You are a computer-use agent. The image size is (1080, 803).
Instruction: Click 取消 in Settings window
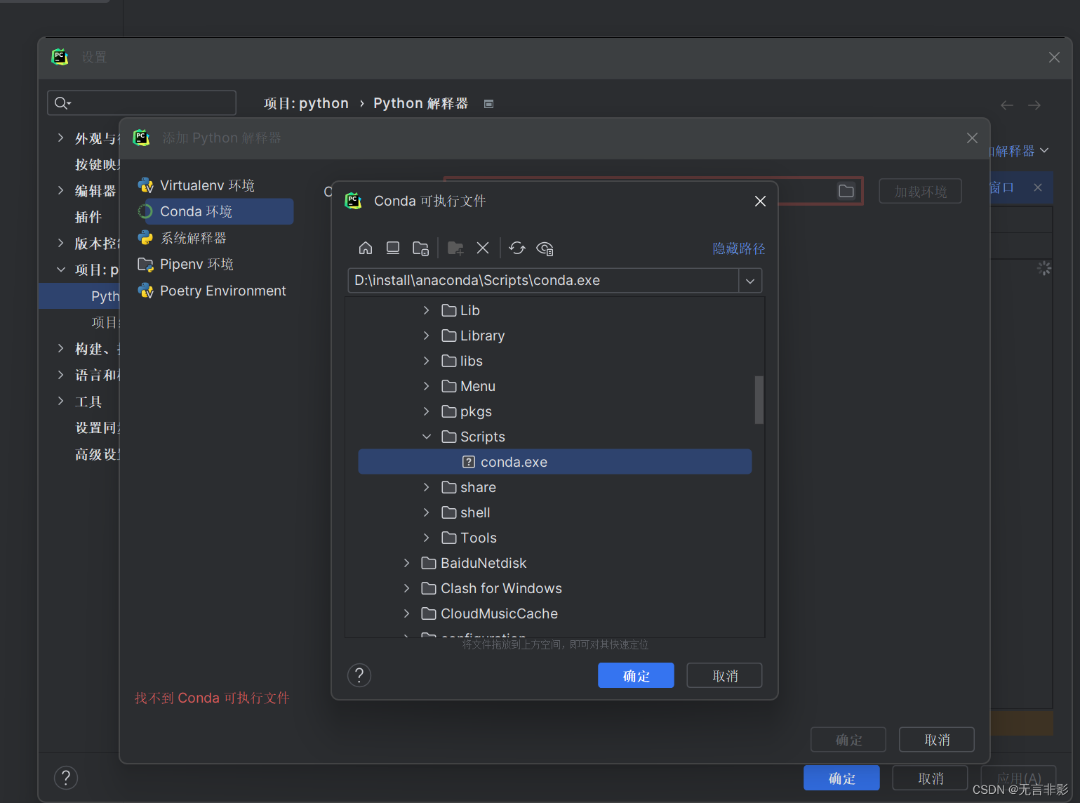(x=931, y=778)
